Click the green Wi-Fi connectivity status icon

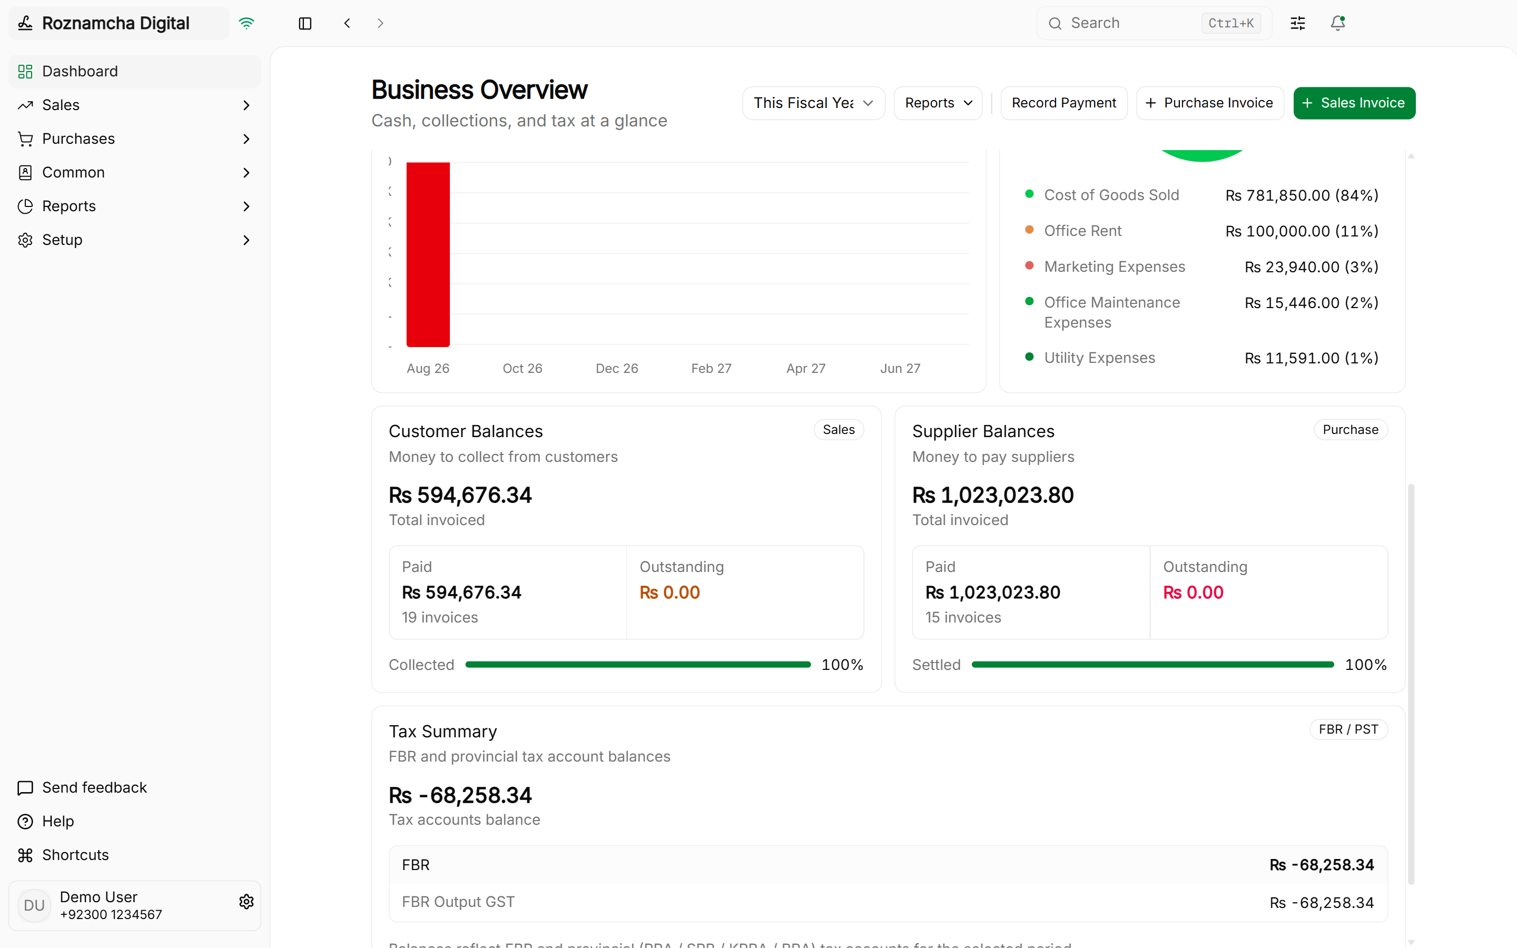tap(247, 23)
